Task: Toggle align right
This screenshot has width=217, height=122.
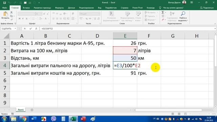Action: (x=60, y=18)
